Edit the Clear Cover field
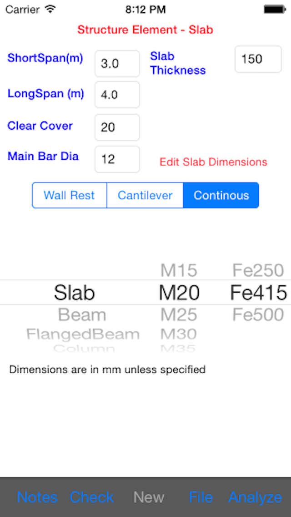Image resolution: width=291 pixels, height=517 pixels. (117, 127)
